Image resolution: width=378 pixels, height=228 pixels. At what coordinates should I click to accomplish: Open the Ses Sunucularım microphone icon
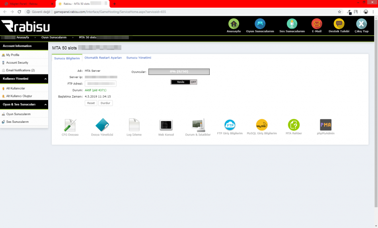(292, 24)
